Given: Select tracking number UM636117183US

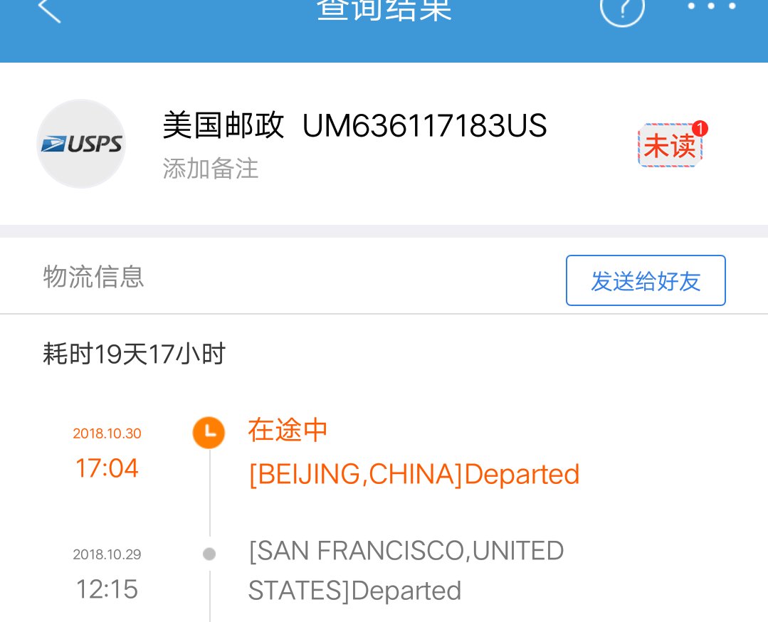Looking at the screenshot, I should (x=425, y=127).
